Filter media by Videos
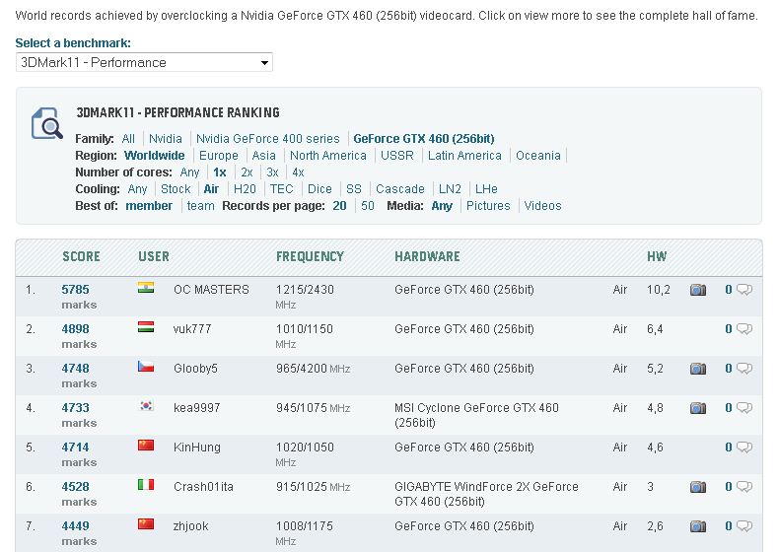The height and width of the screenshot is (552, 778). tap(542, 206)
